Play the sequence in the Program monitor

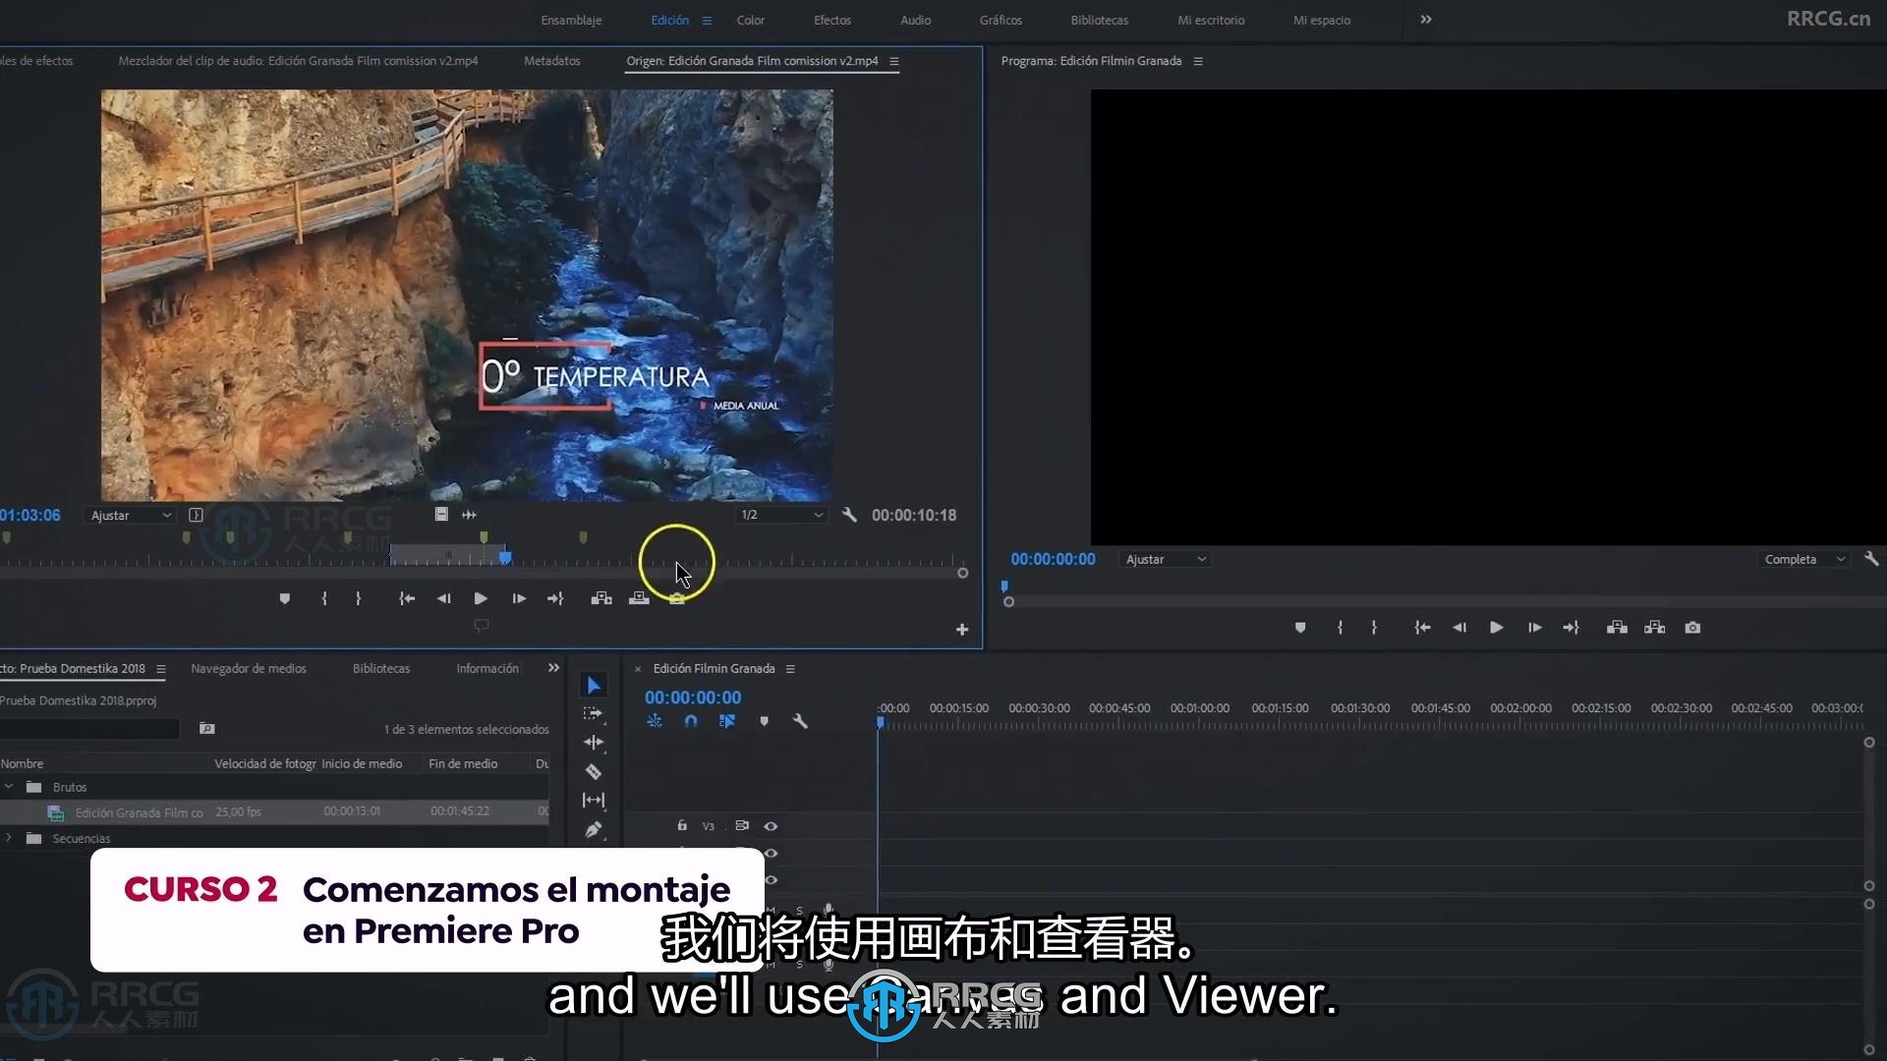tap(1496, 628)
